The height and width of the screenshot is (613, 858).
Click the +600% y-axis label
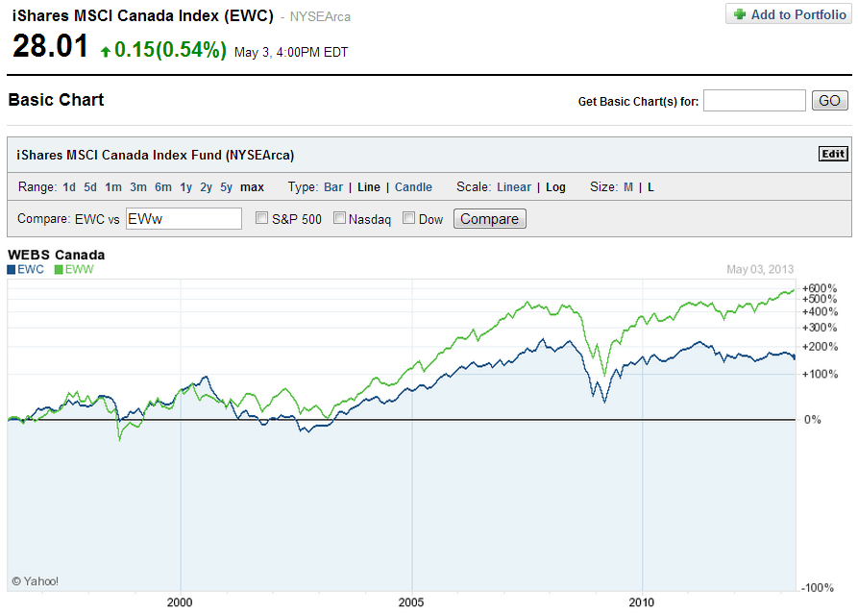point(820,288)
